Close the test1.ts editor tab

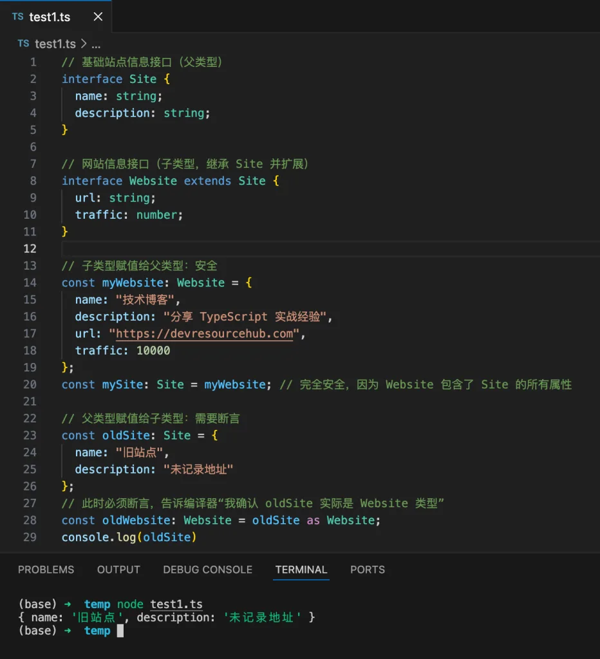coord(98,17)
